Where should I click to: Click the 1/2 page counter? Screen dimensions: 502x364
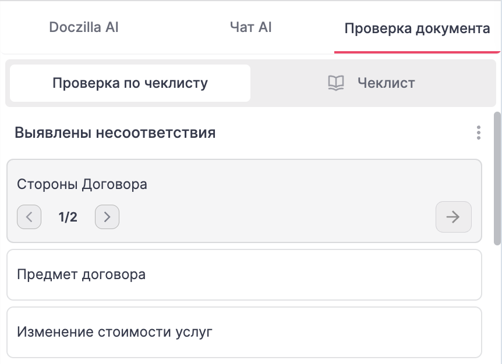tap(68, 217)
